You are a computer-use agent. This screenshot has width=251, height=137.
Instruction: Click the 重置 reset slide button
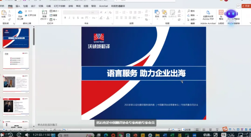tap(54, 15)
